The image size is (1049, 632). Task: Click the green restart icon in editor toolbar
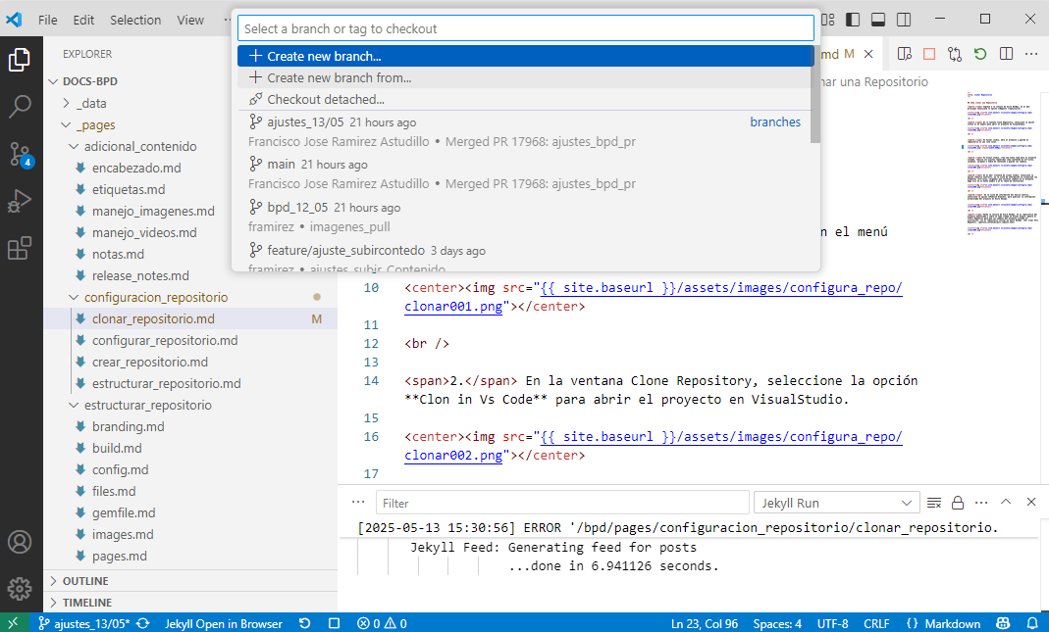(979, 54)
